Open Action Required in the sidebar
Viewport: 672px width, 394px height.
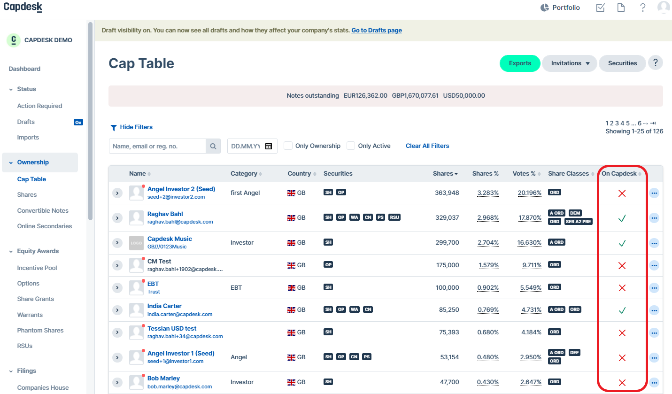point(39,106)
